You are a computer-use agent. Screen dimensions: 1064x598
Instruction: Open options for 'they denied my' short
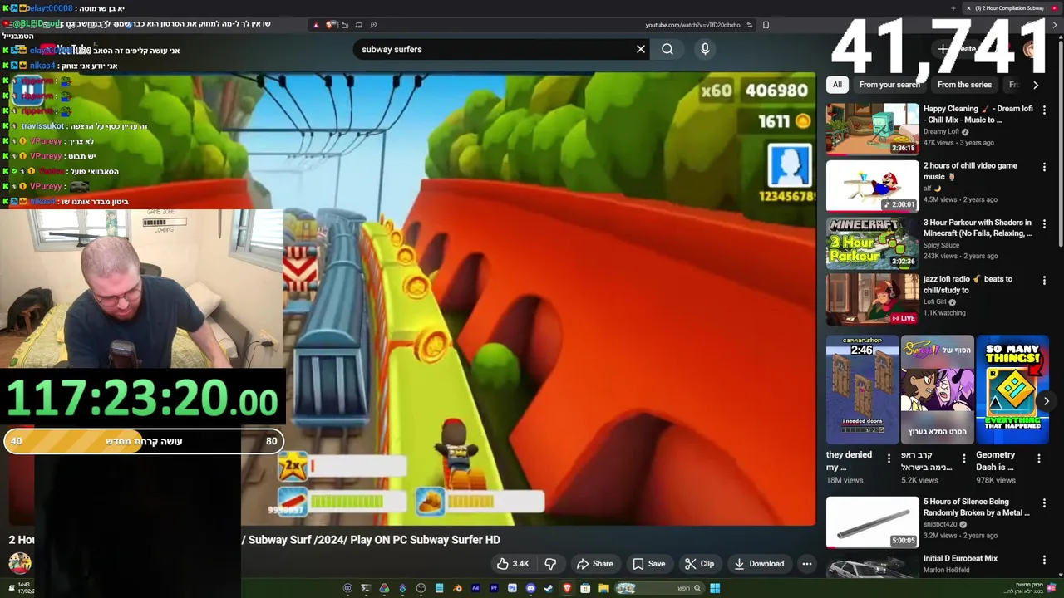[889, 458]
